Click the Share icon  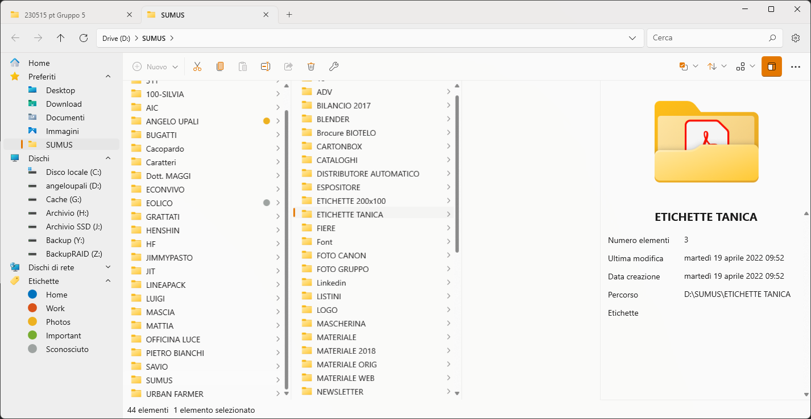(x=288, y=66)
